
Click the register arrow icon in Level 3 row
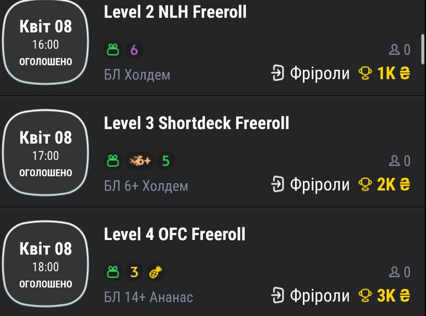(278, 185)
